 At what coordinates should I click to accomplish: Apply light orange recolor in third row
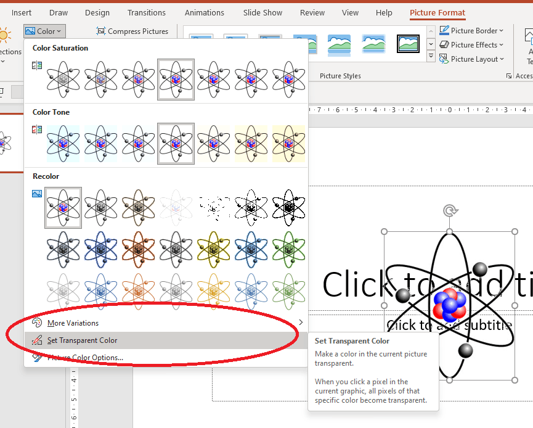pos(139,291)
